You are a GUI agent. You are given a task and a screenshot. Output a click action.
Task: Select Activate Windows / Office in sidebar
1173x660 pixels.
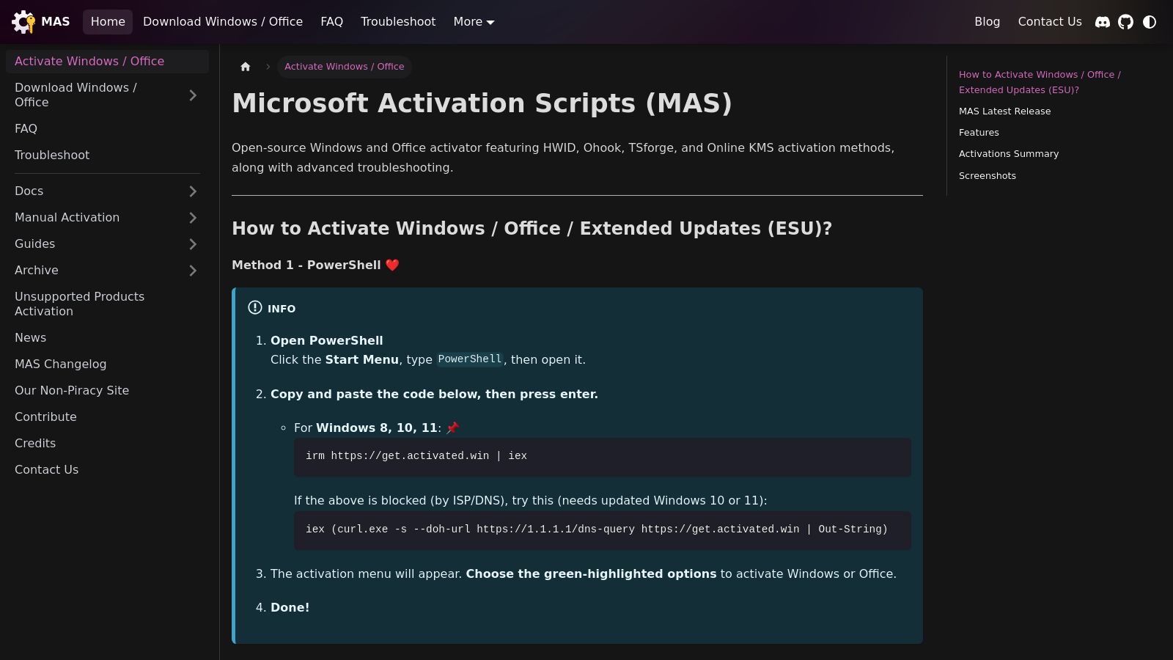click(x=107, y=62)
